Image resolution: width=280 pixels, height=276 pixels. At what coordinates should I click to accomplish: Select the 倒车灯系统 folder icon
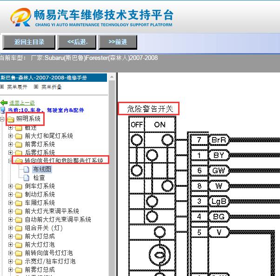(x=19, y=186)
